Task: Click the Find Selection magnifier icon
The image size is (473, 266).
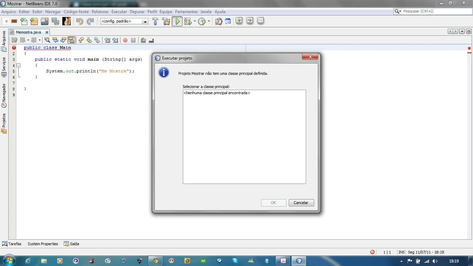Action: [x=47, y=40]
